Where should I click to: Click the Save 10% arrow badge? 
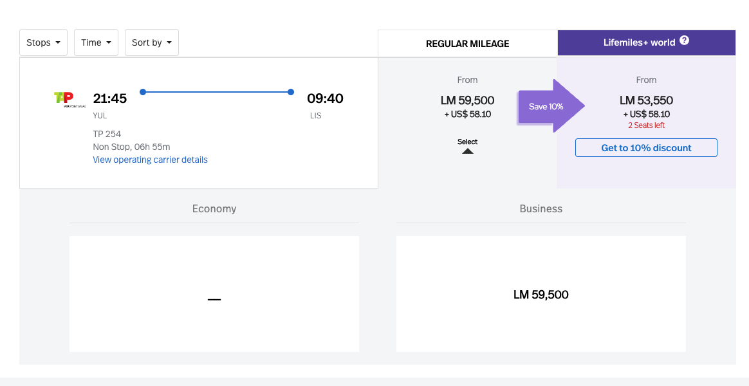pos(551,106)
